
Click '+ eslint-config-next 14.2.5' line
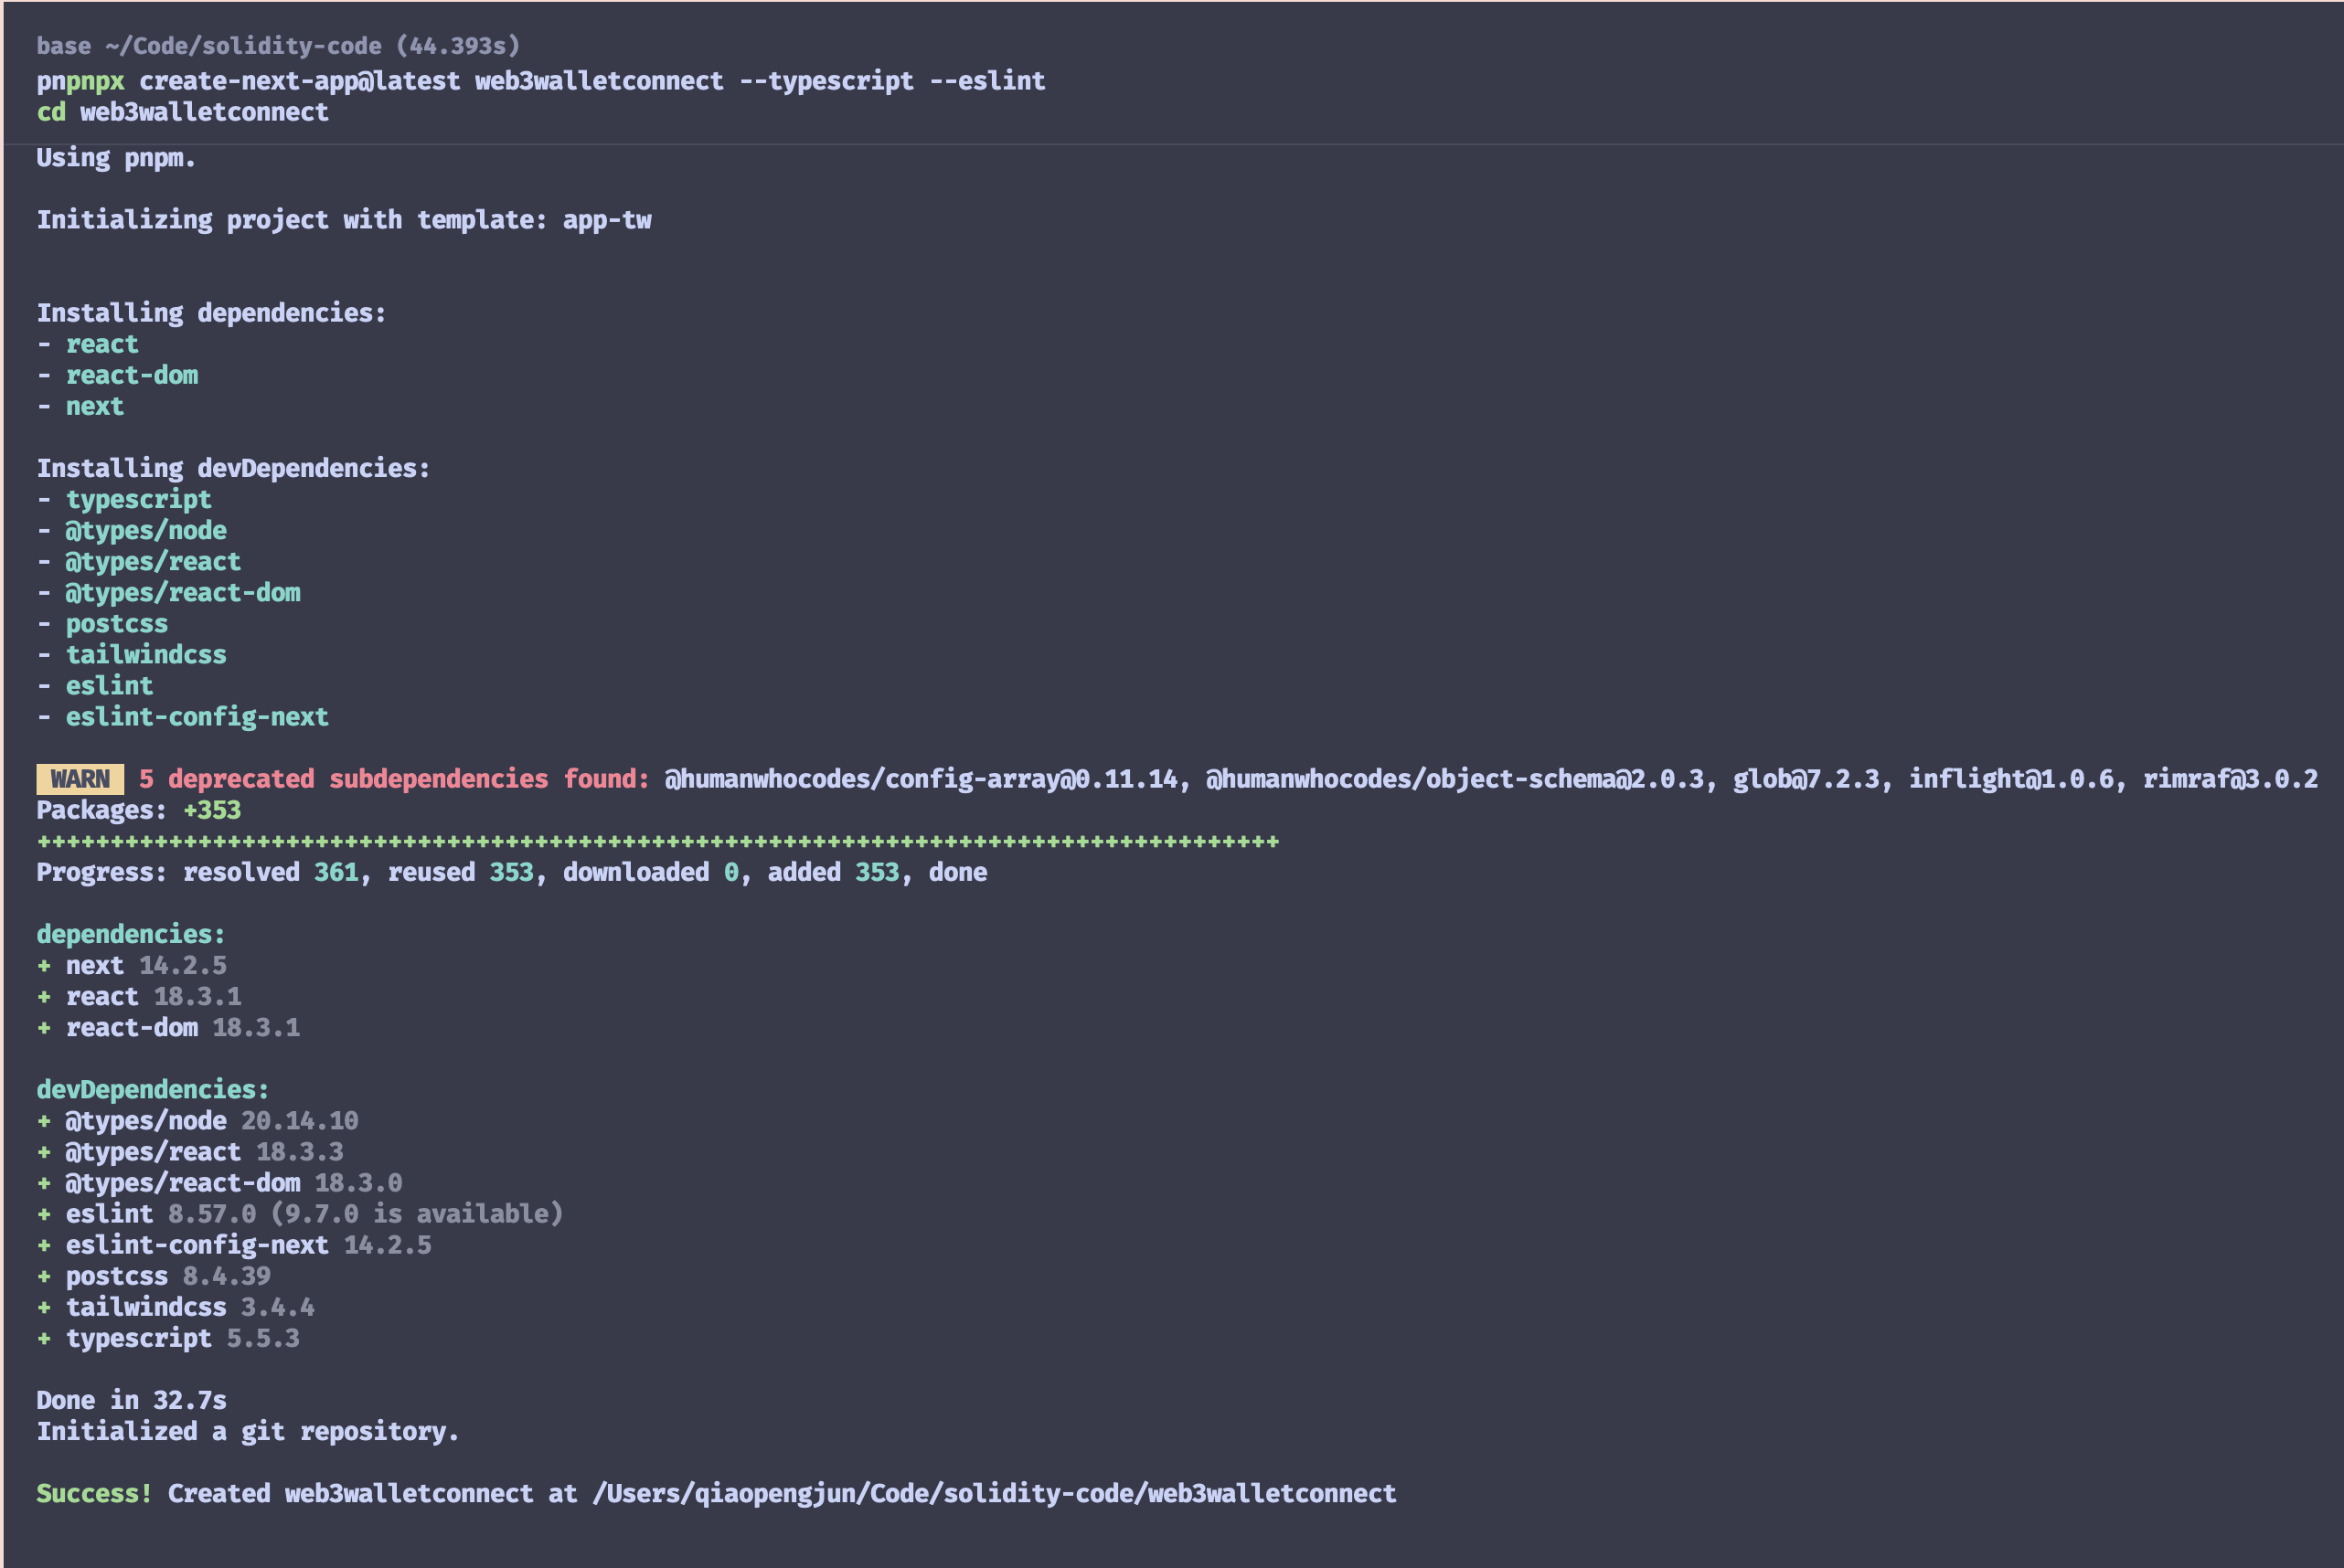tap(234, 1245)
